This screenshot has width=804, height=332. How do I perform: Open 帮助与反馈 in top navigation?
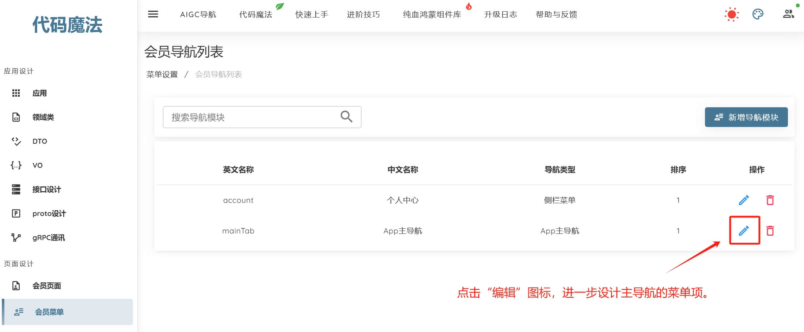coord(557,15)
